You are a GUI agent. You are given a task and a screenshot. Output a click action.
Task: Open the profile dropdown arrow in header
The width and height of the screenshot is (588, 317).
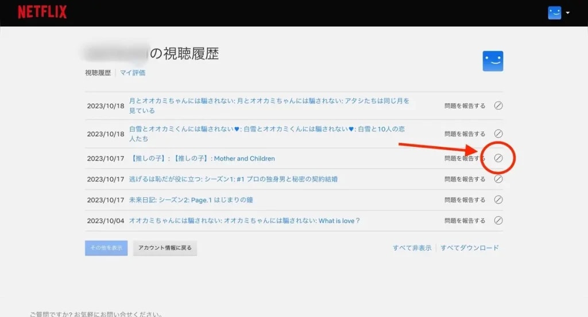[568, 13]
